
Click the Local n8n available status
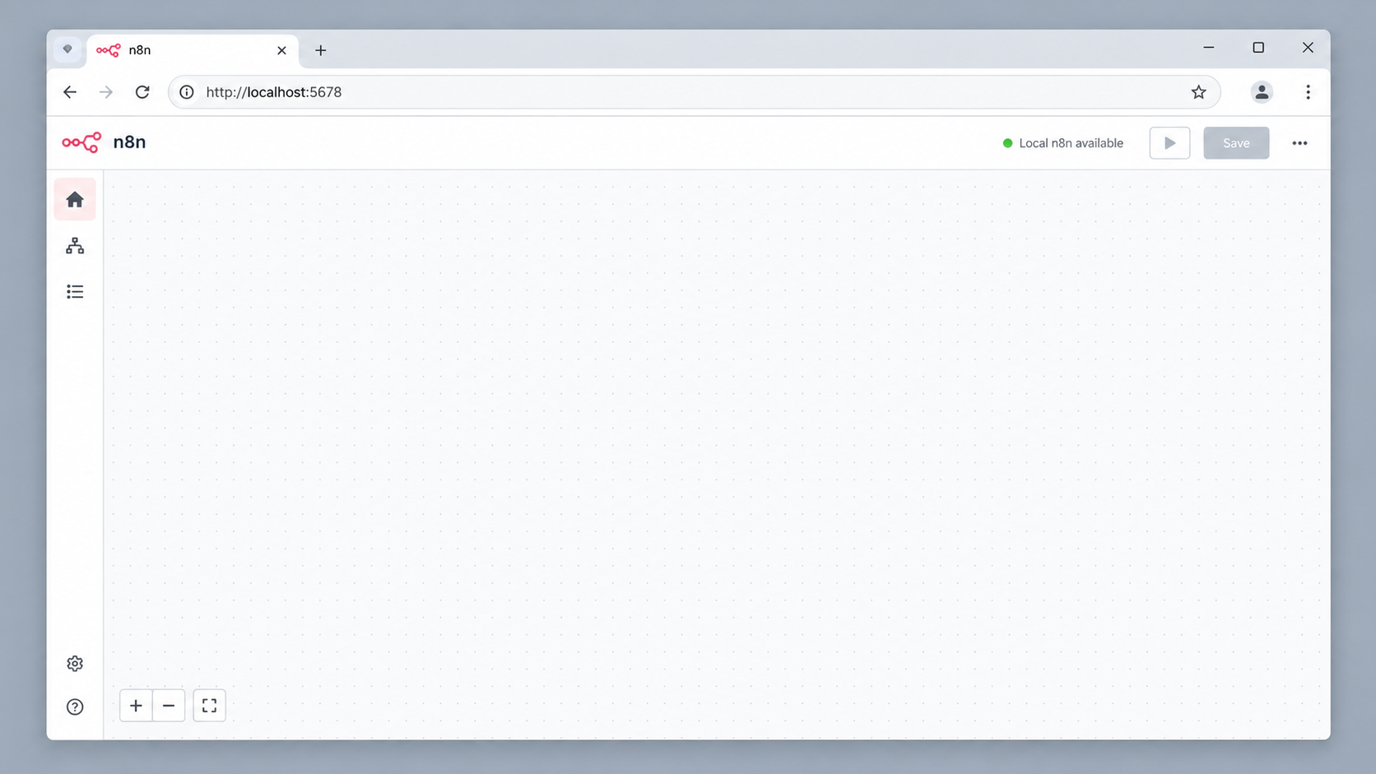tap(1062, 143)
